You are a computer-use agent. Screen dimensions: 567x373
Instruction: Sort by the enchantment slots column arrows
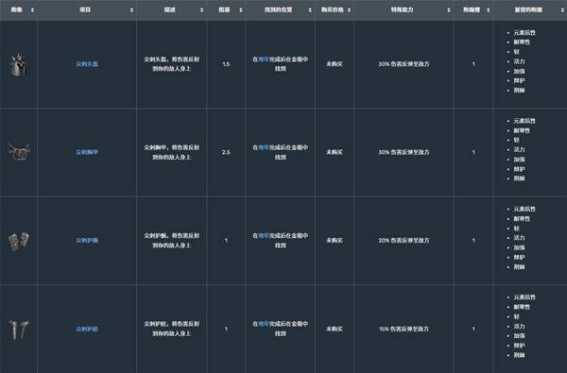click(489, 10)
